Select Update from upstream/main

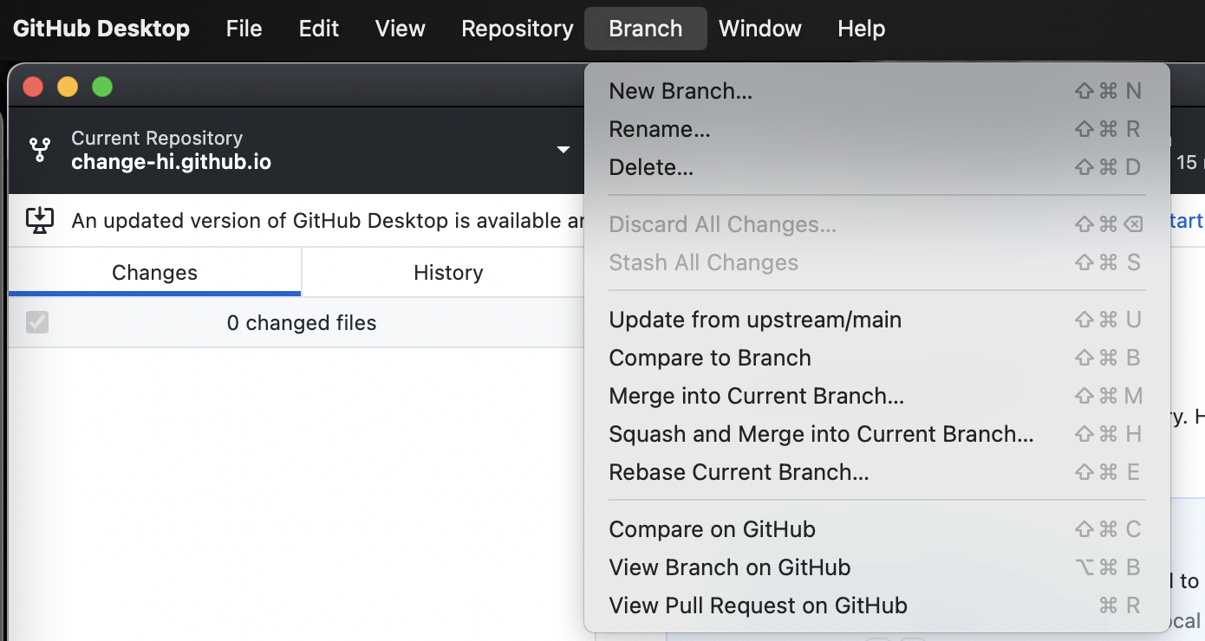pos(877,320)
